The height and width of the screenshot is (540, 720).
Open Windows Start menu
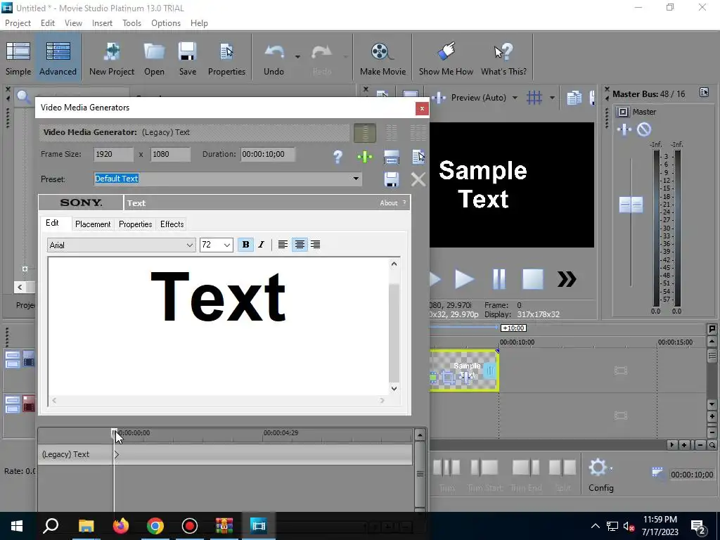click(x=17, y=526)
